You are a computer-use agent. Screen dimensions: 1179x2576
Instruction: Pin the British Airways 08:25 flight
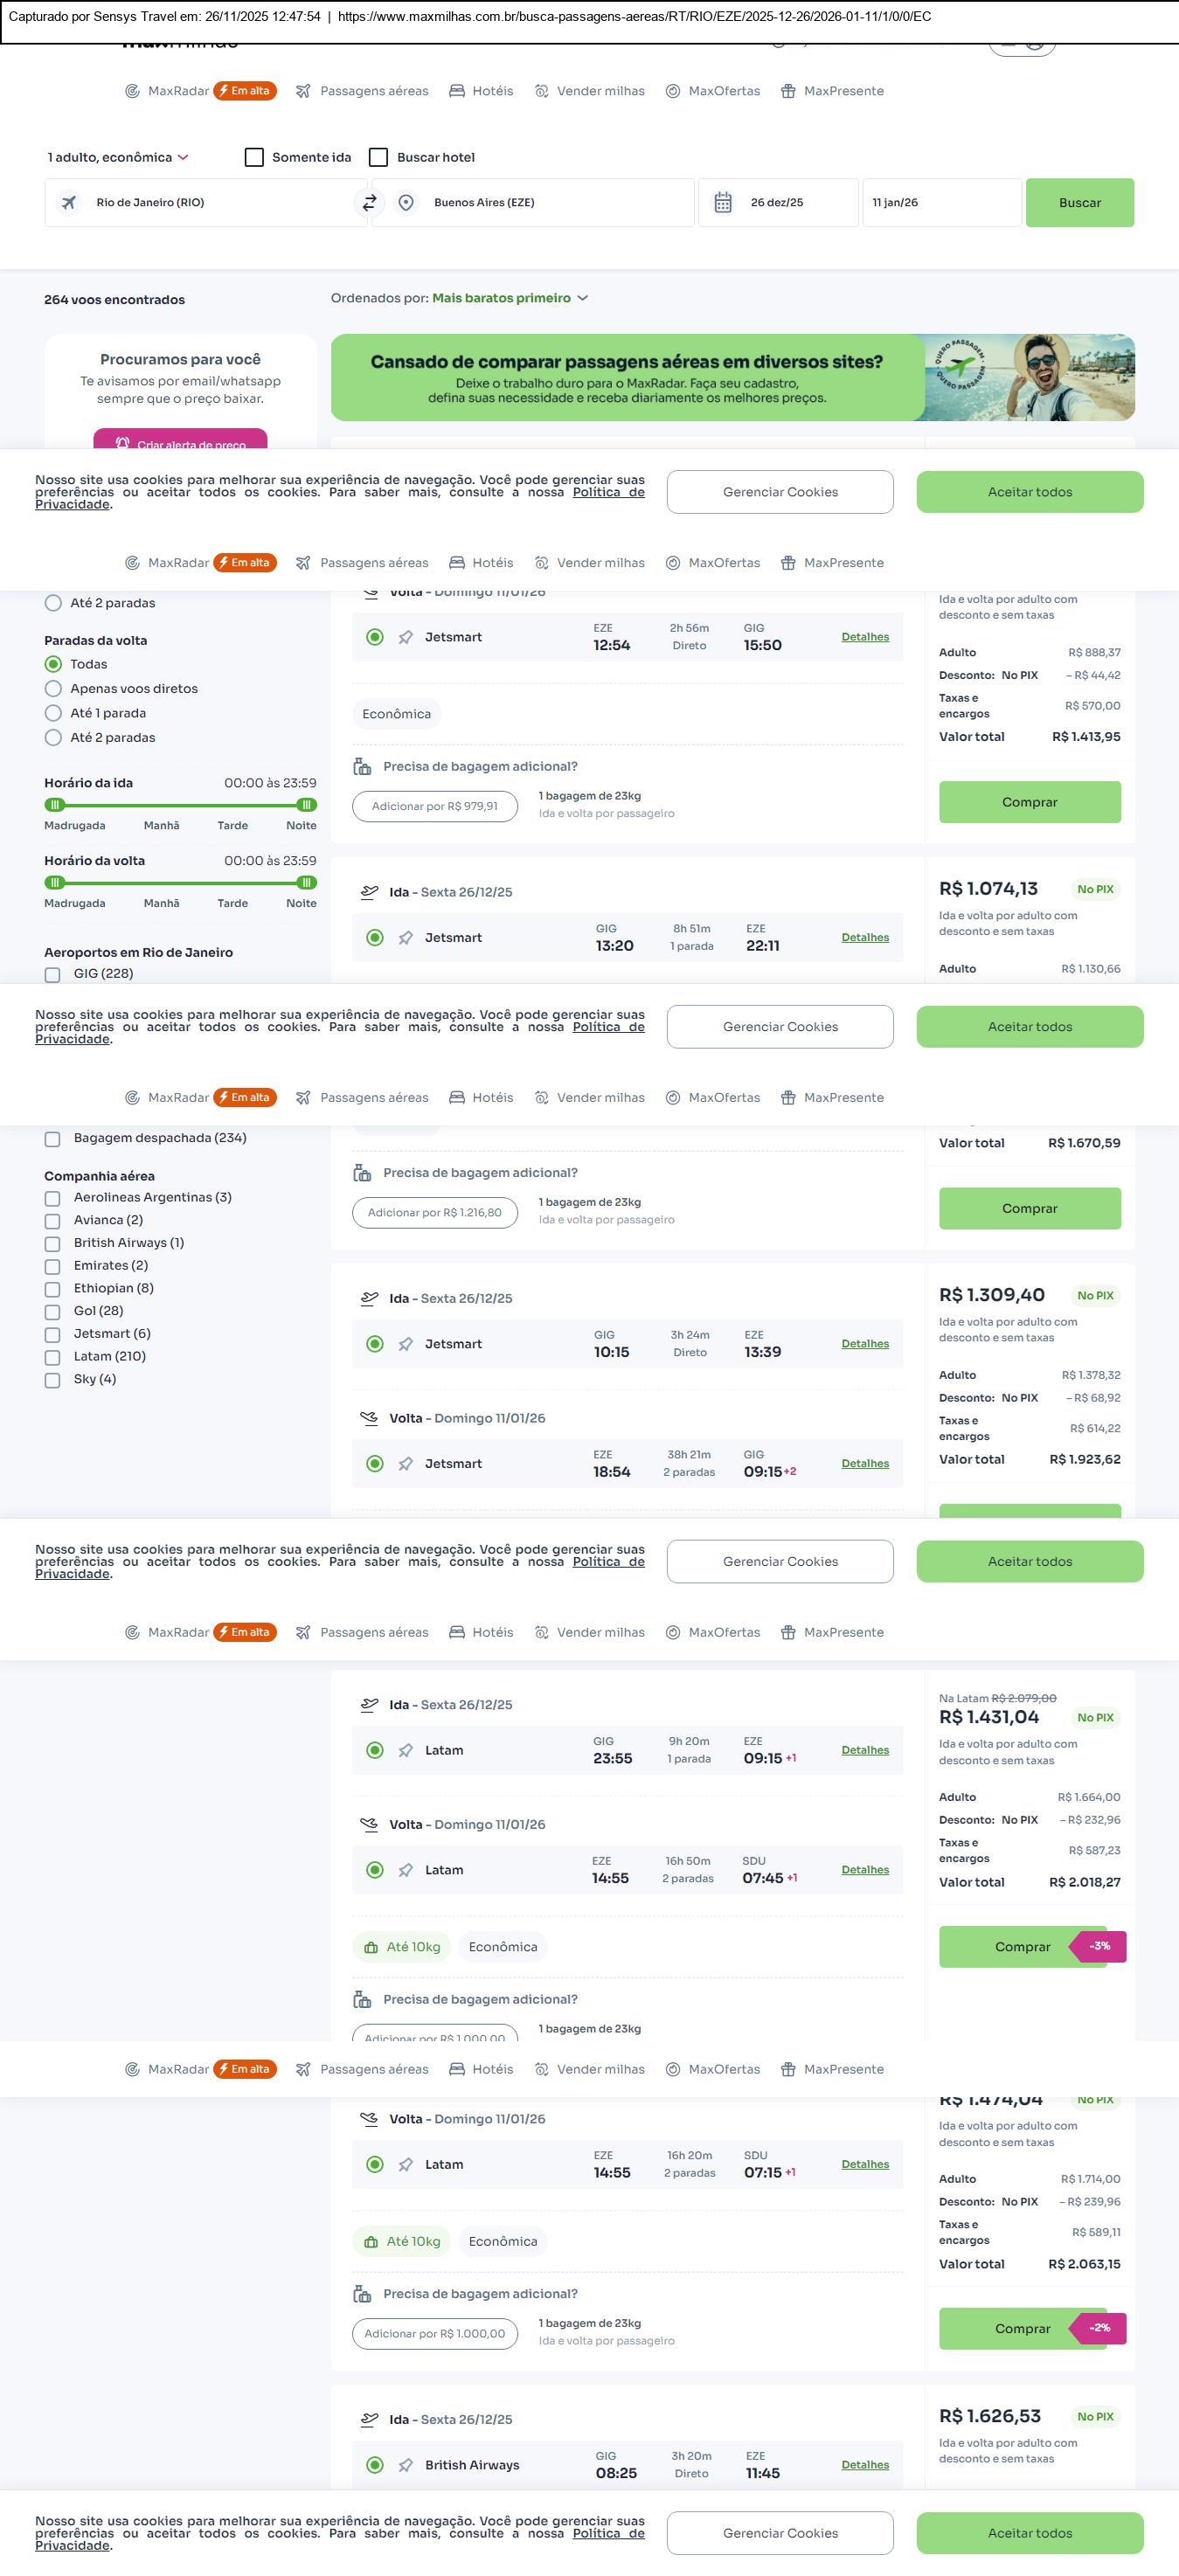[x=406, y=2465]
